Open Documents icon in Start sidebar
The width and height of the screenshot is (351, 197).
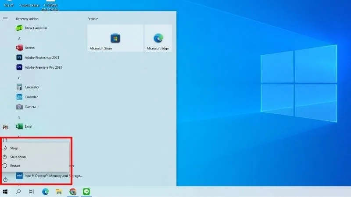(5, 140)
